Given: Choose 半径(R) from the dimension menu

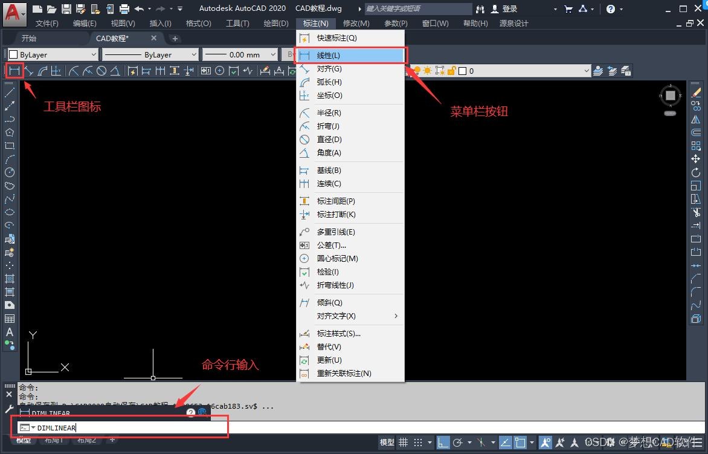Looking at the screenshot, I should (350, 113).
